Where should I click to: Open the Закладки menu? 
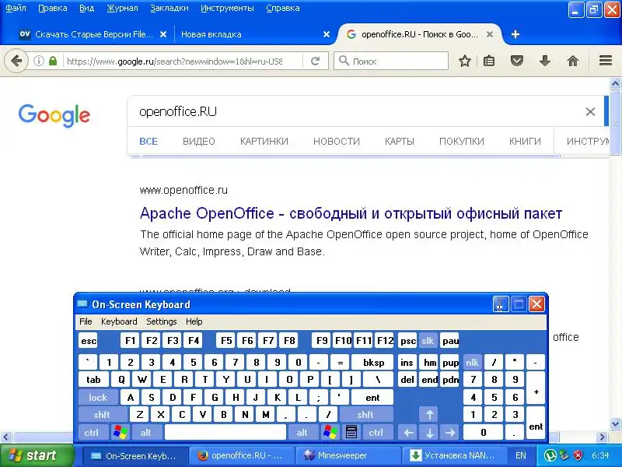pos(169,8)
